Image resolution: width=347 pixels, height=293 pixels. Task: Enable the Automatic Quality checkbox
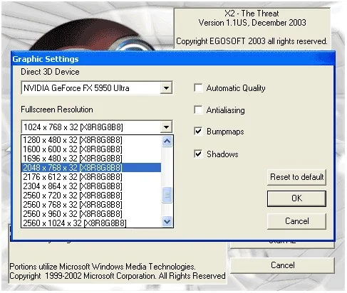pos(198,88)
